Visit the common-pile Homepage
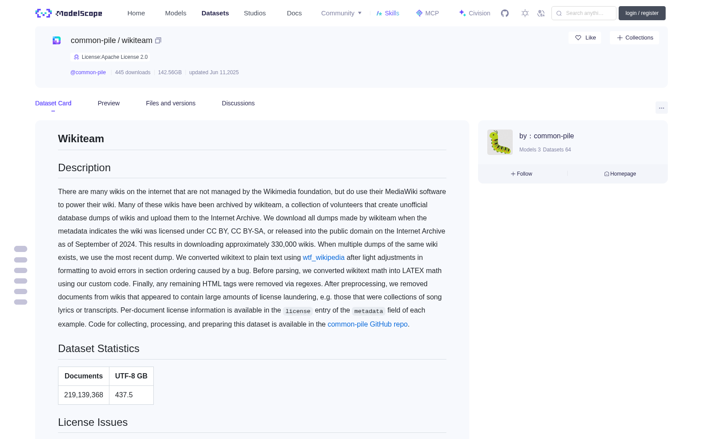Image resolution: width=703 pixels, height=439 pixels. (x=620, y=174)
